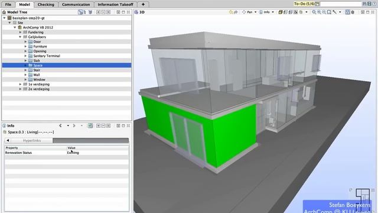378x213 pixels.
Task: Select the Stair tree item
Action: [37, 70]
